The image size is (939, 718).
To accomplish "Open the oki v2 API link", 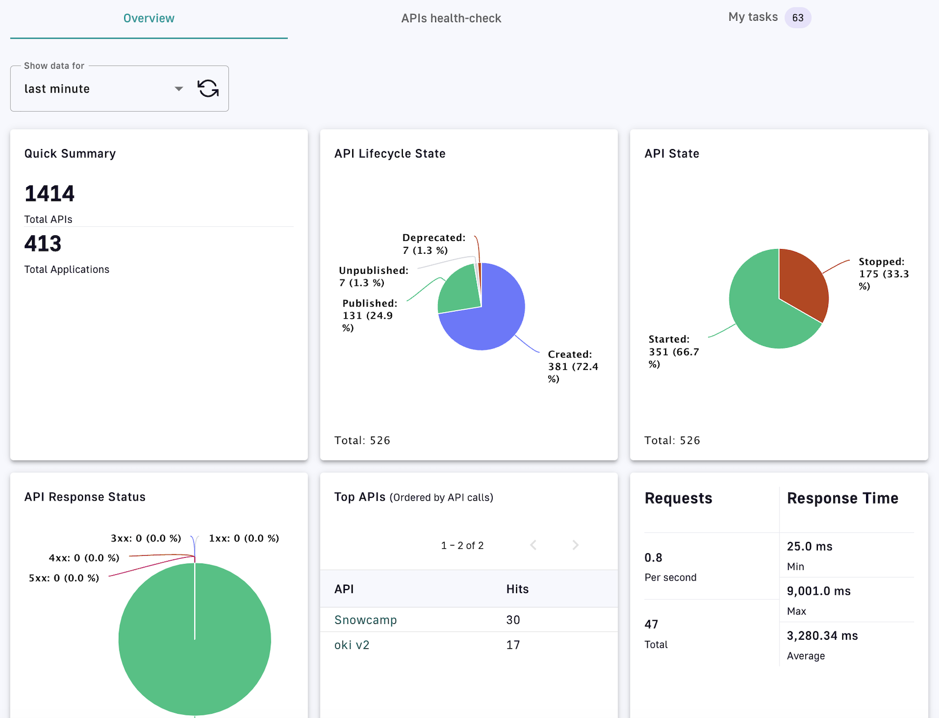I will [x=352, y=645].
